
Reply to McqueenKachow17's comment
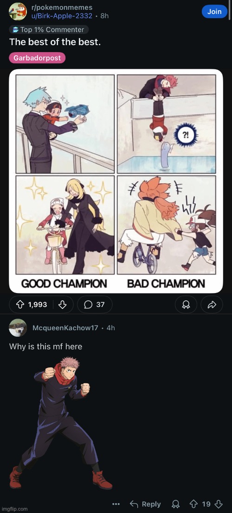click(145, 504)
